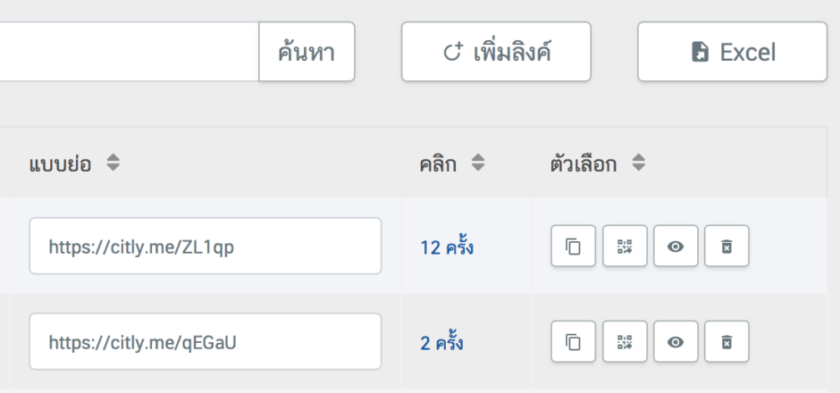Sort by the ตัวเลือก column
Image resolution: width=840 pixels, height=393 pixels.
pos(638,164)
